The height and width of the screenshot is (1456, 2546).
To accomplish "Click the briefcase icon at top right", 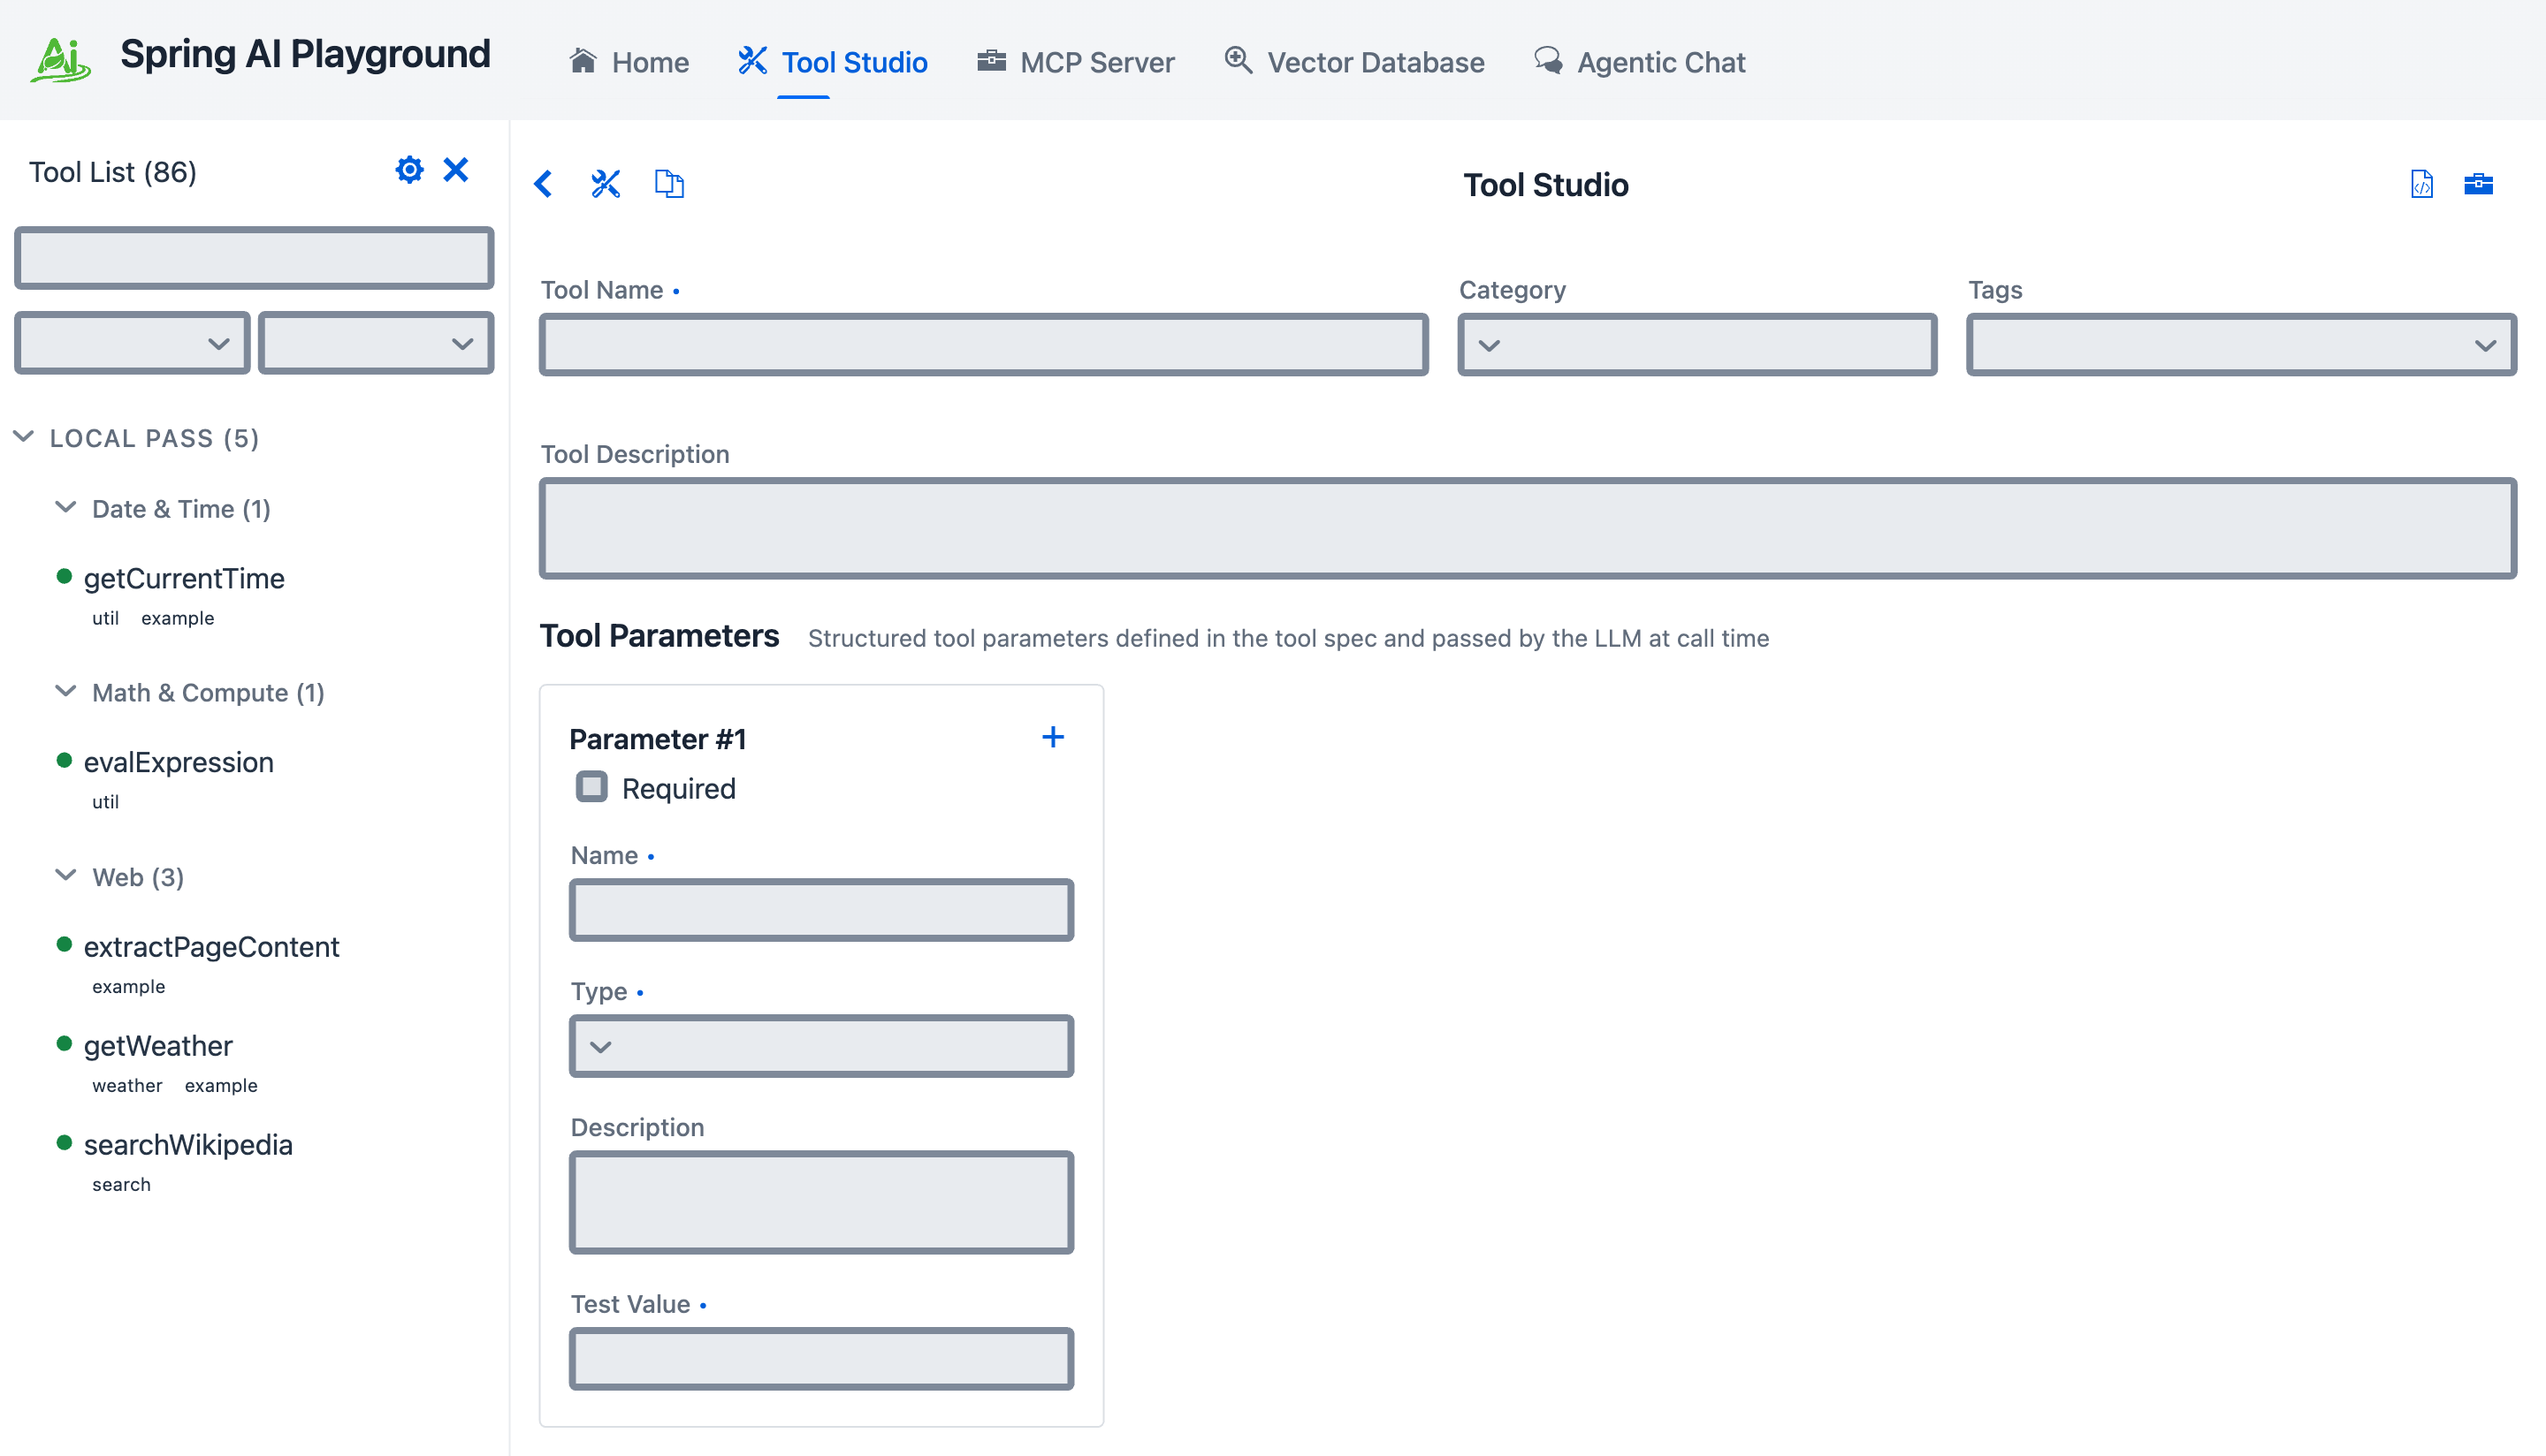I will tap(2478, 184).
